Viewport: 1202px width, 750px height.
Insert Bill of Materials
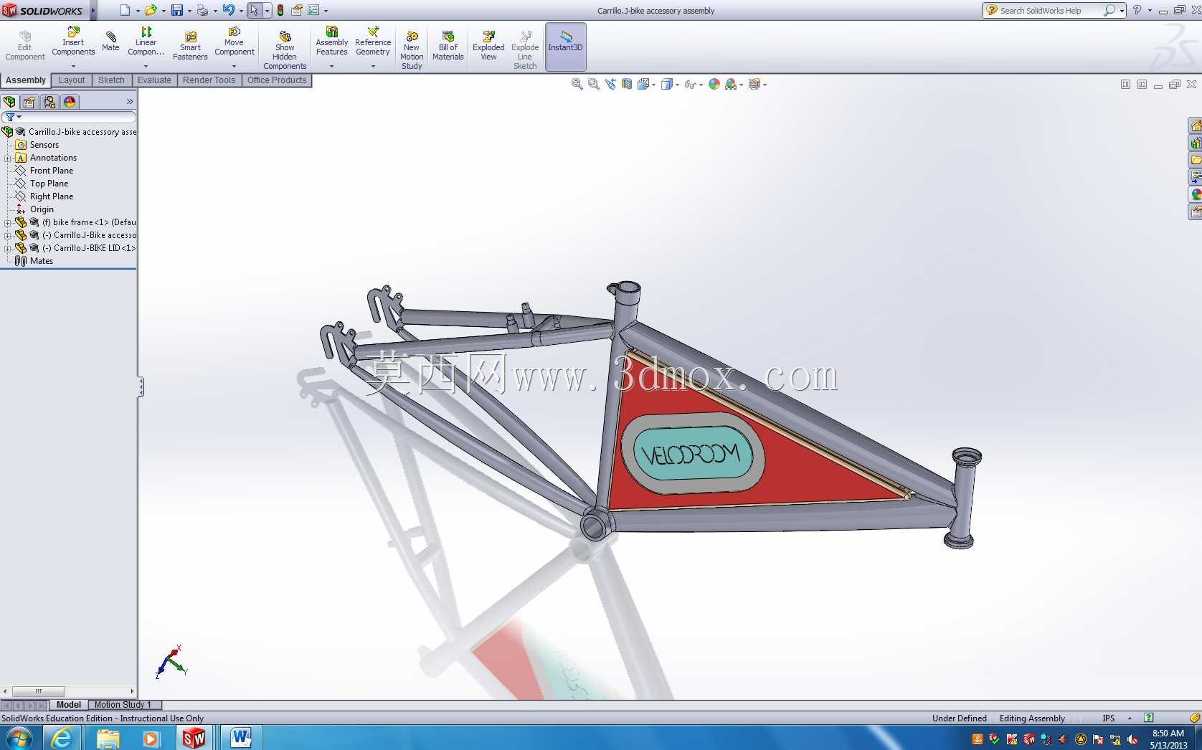(x=448, y=46)
